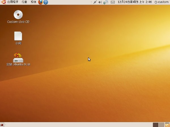Open the mail envelope indicator

tap(113, 2)
